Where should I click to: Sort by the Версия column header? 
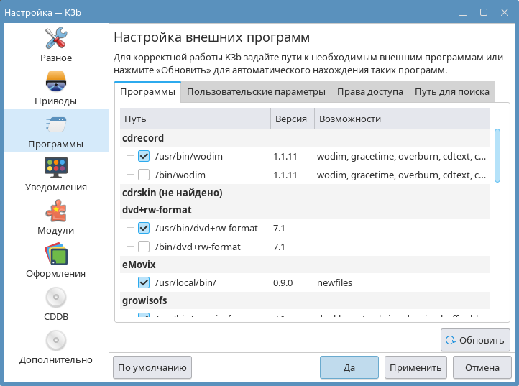tap(291, 119)
